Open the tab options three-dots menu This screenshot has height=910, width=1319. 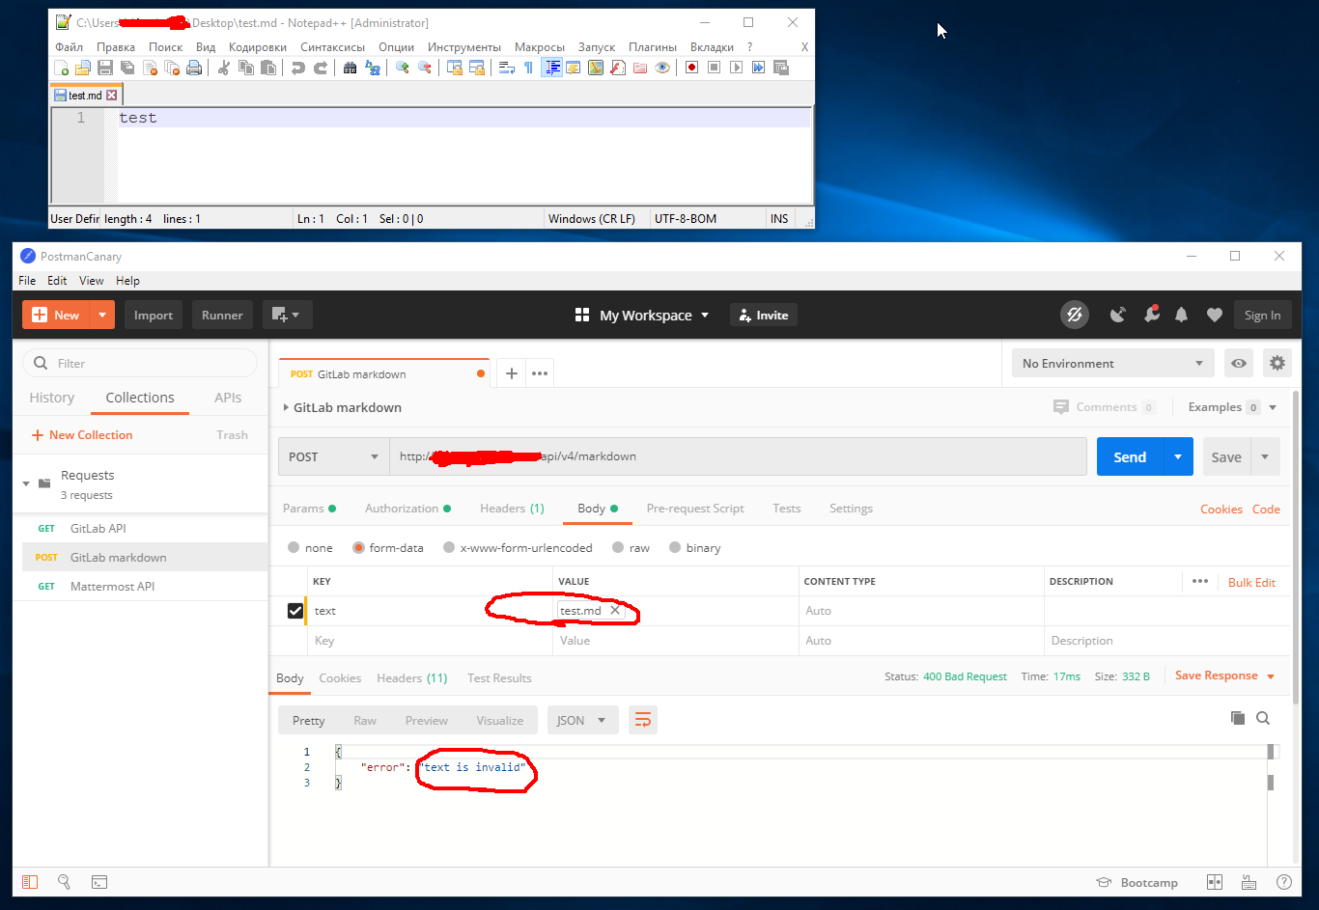540,373
